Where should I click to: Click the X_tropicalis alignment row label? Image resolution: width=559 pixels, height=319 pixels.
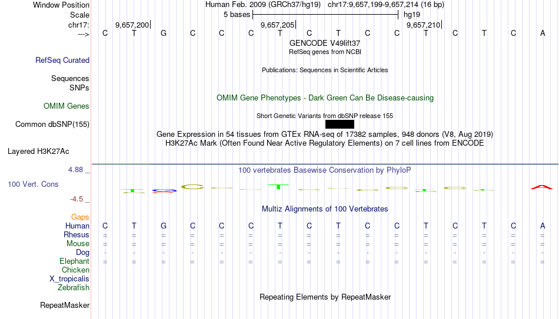click(x=69, y=279)
